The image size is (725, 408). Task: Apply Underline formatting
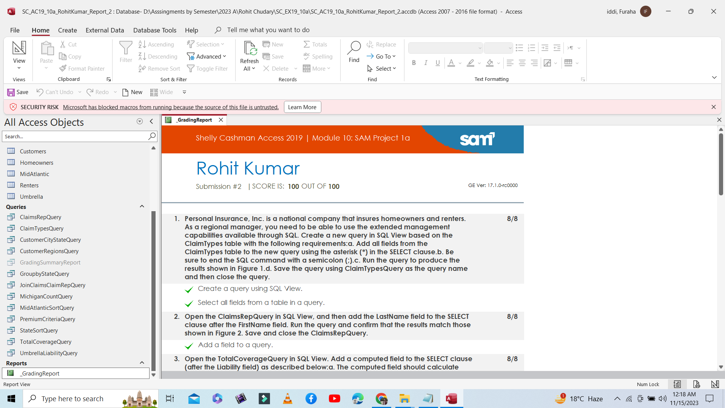tap(438, 63)
